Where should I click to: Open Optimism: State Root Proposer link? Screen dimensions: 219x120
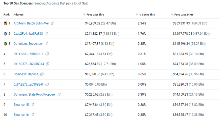coord(35,94)
